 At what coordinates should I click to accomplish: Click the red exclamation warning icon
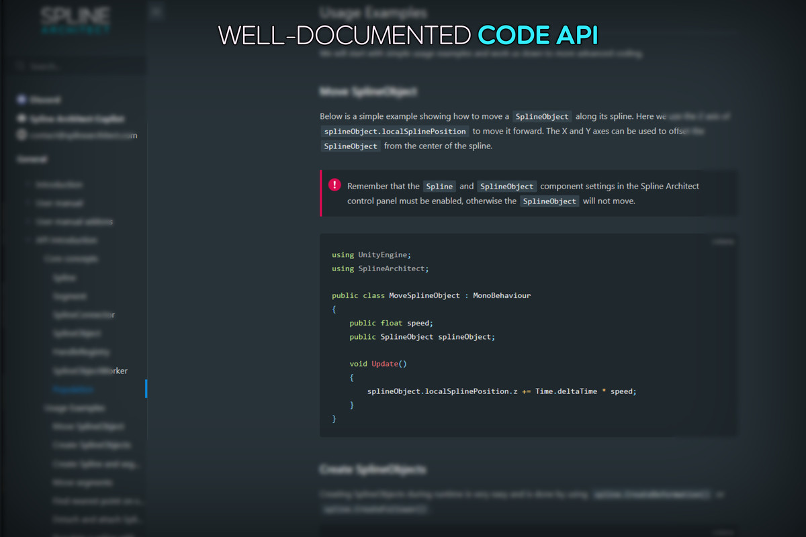(x=334, y=185)
